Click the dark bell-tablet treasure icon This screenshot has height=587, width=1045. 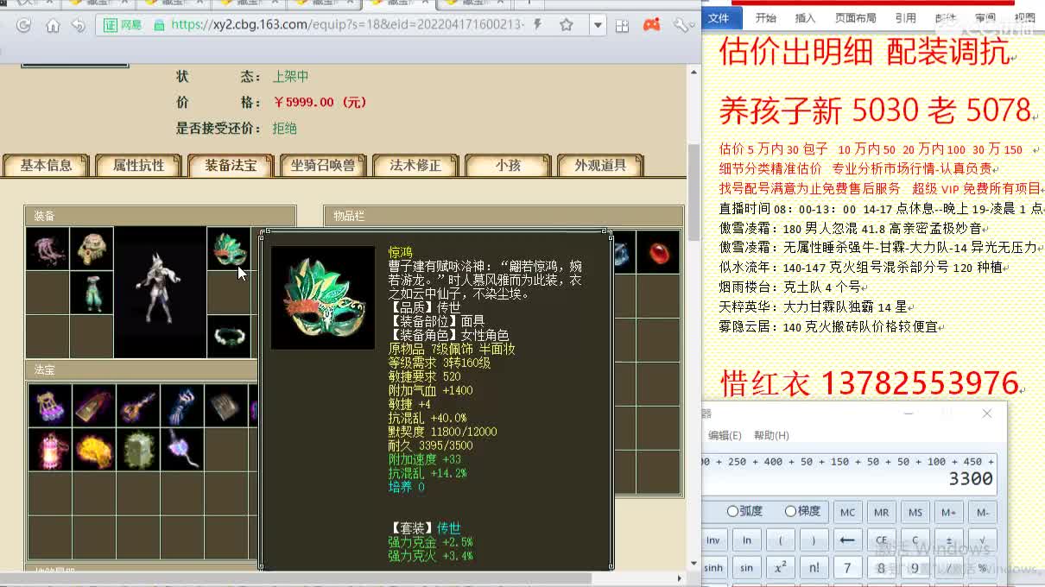[x=93, y=406]
